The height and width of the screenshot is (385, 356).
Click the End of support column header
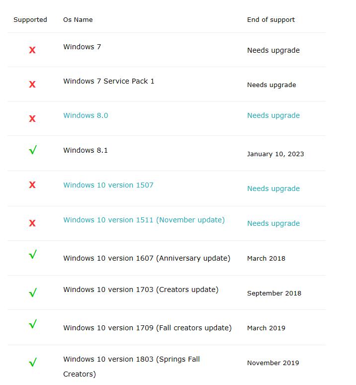(x=271, y=19)
